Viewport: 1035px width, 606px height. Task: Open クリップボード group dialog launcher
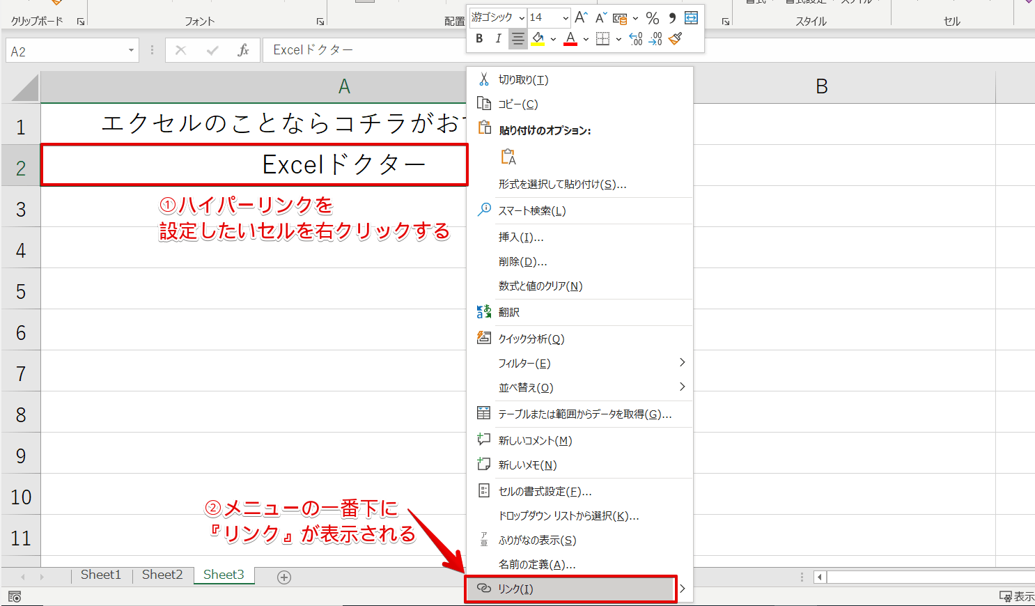81,22
